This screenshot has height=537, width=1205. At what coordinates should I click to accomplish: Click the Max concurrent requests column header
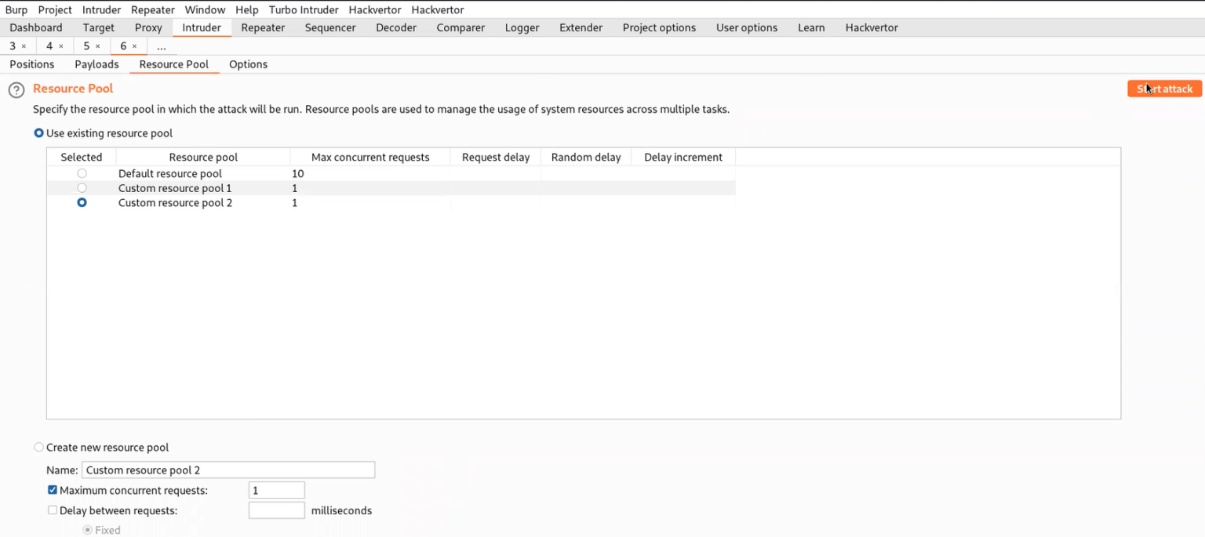370,157
